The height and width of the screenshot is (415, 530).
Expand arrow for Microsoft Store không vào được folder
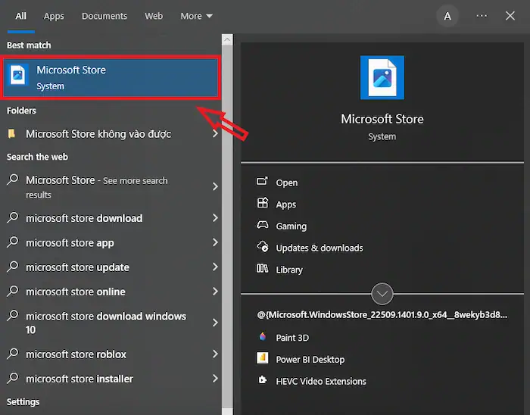[215, 134]
